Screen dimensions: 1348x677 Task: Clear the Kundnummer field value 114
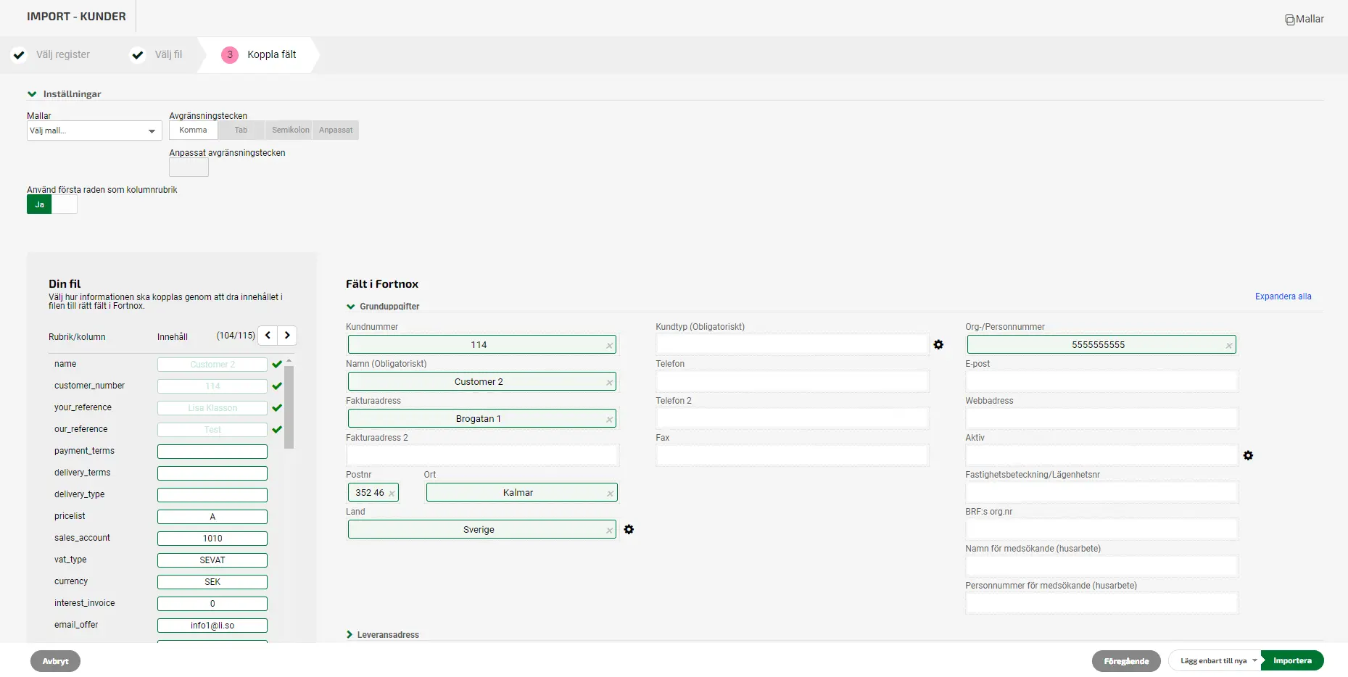click(x=609, y=346)
